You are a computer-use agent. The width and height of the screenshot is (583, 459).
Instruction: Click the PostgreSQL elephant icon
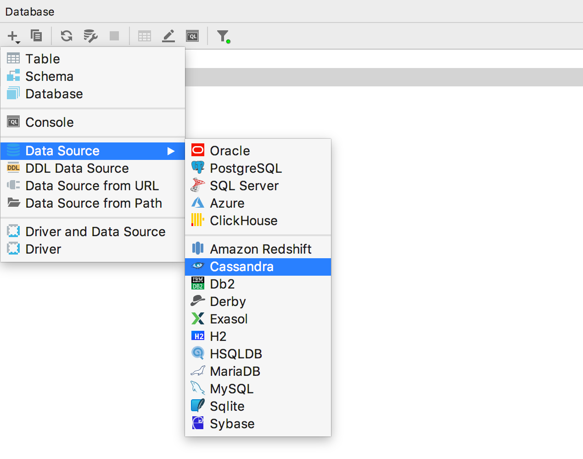tap(198, 168)
